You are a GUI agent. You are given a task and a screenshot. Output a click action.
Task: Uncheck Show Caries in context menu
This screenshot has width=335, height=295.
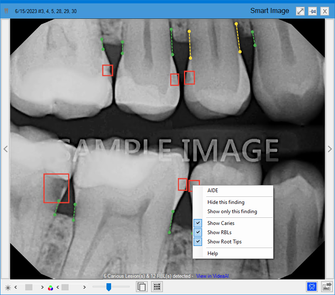[198, 223]
